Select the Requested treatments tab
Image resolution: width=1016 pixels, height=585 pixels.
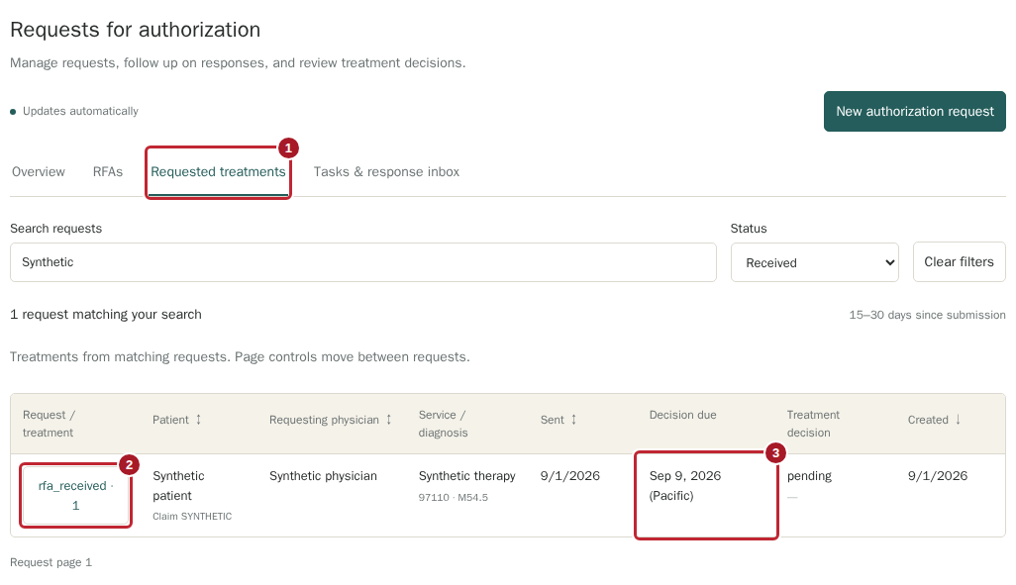[219, 171]
